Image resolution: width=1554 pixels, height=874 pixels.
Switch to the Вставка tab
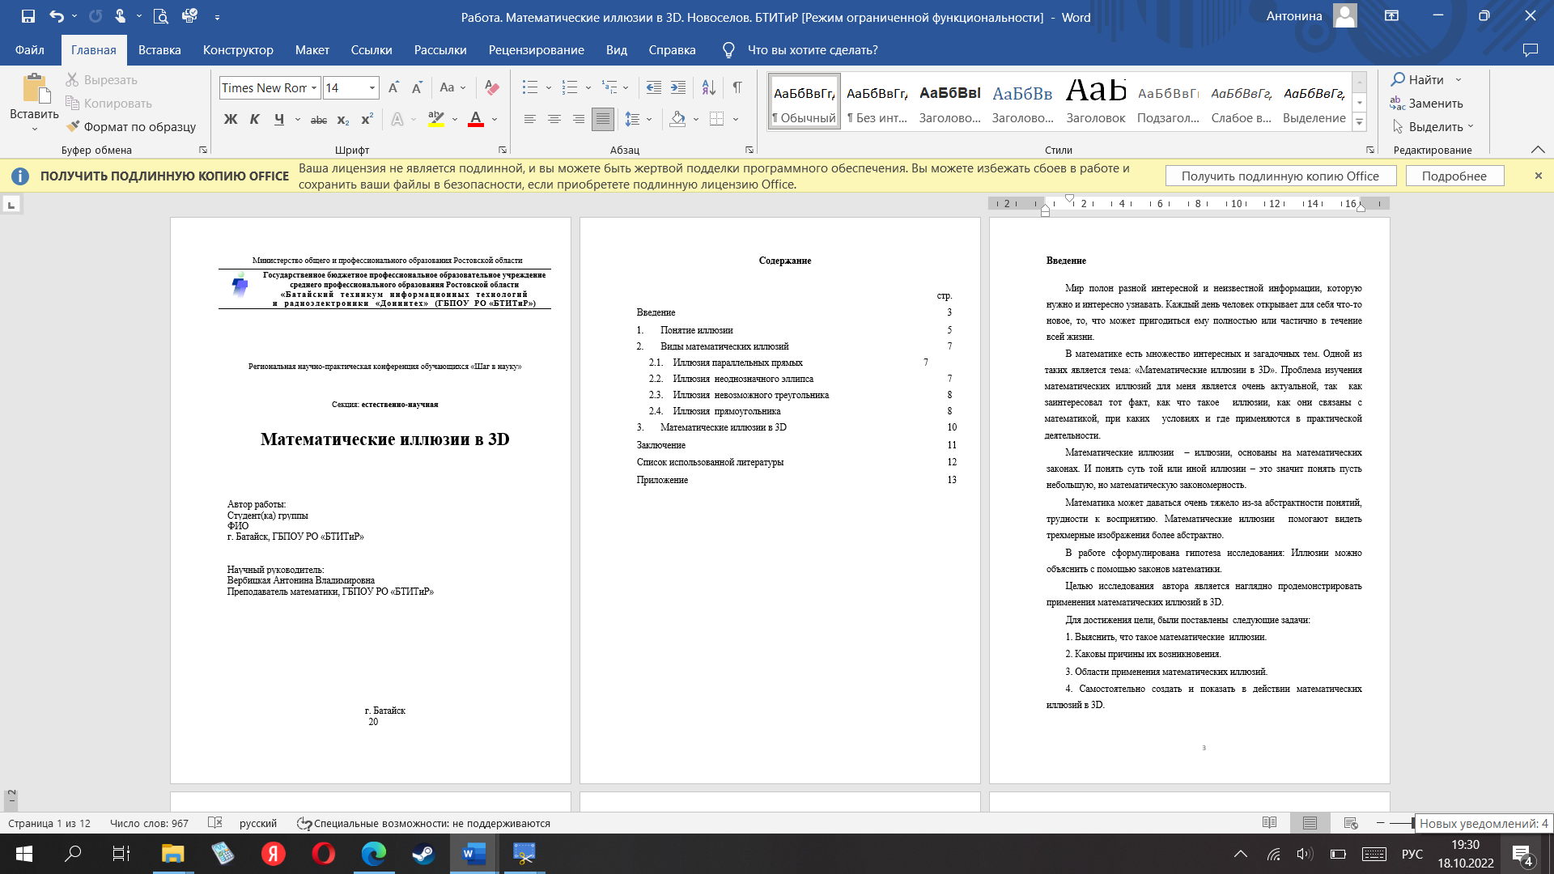(x=159, y=50)
